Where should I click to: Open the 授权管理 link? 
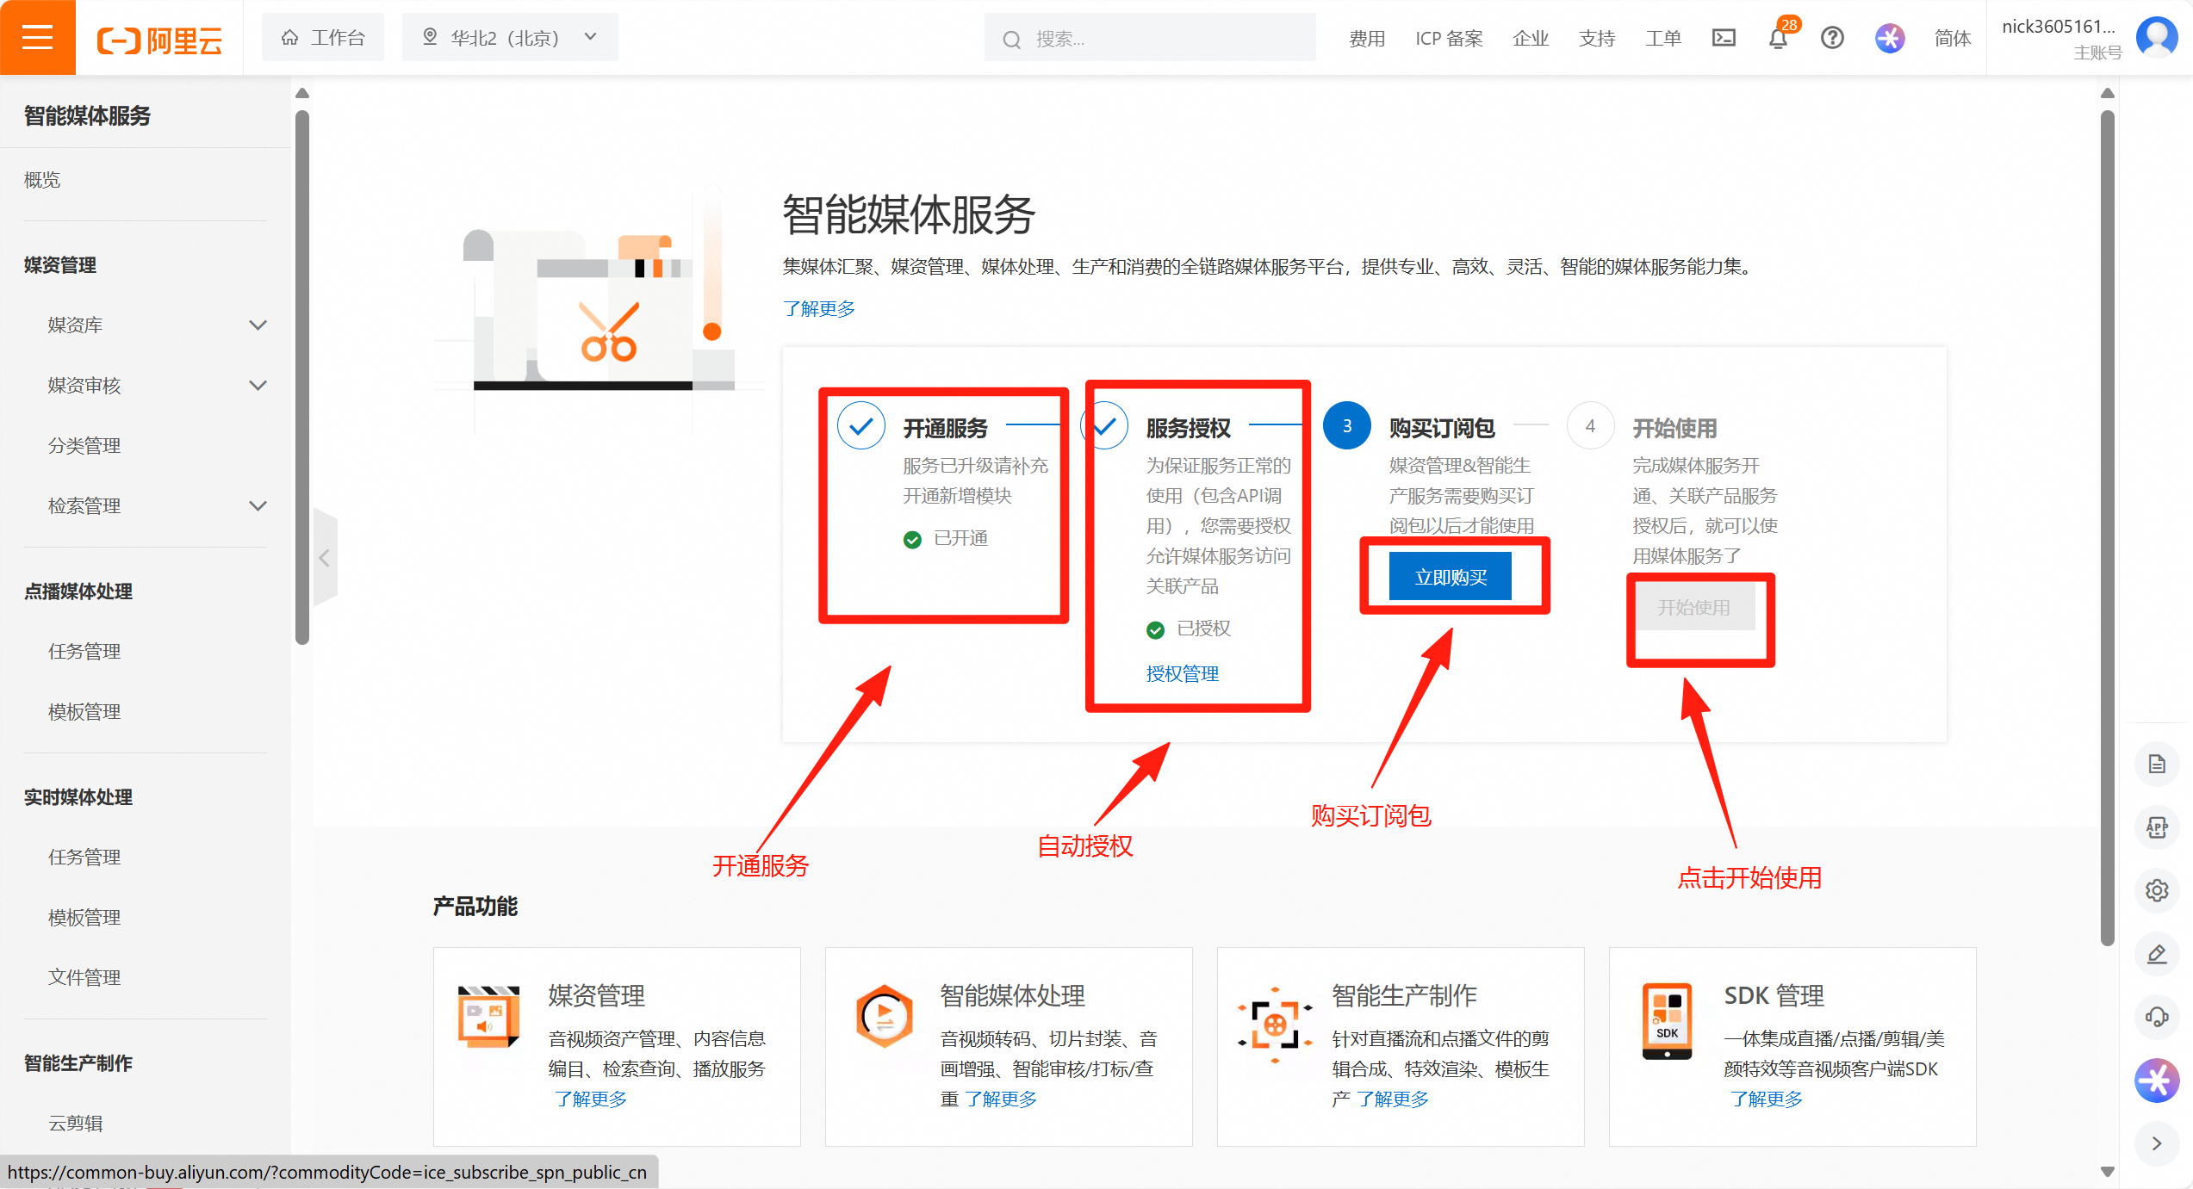point(1182,673)
